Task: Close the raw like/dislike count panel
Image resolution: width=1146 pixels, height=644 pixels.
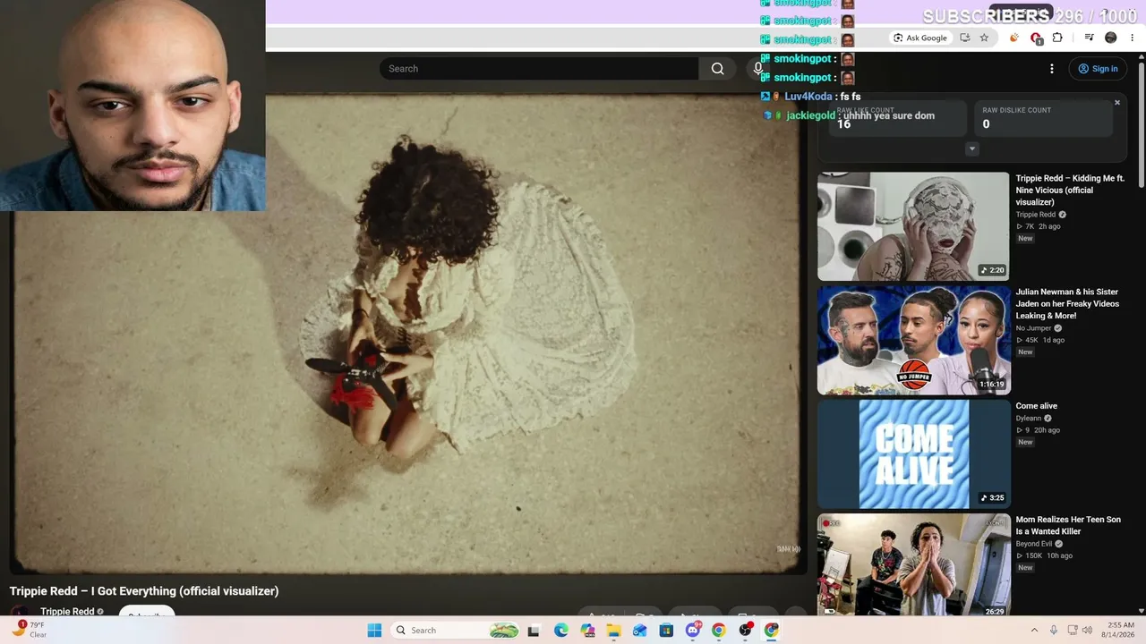Action: coord(1117,103)
